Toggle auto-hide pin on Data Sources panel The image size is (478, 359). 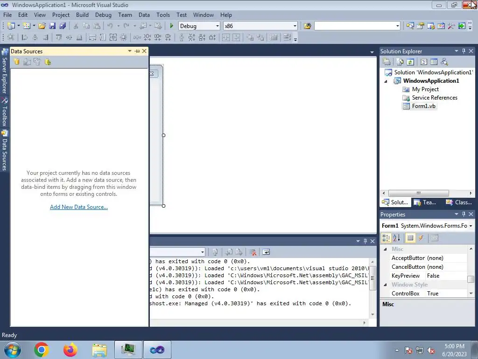click(x=137, y=51)
